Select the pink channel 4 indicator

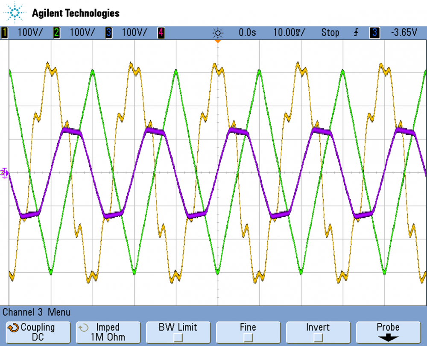coord(161,32)
